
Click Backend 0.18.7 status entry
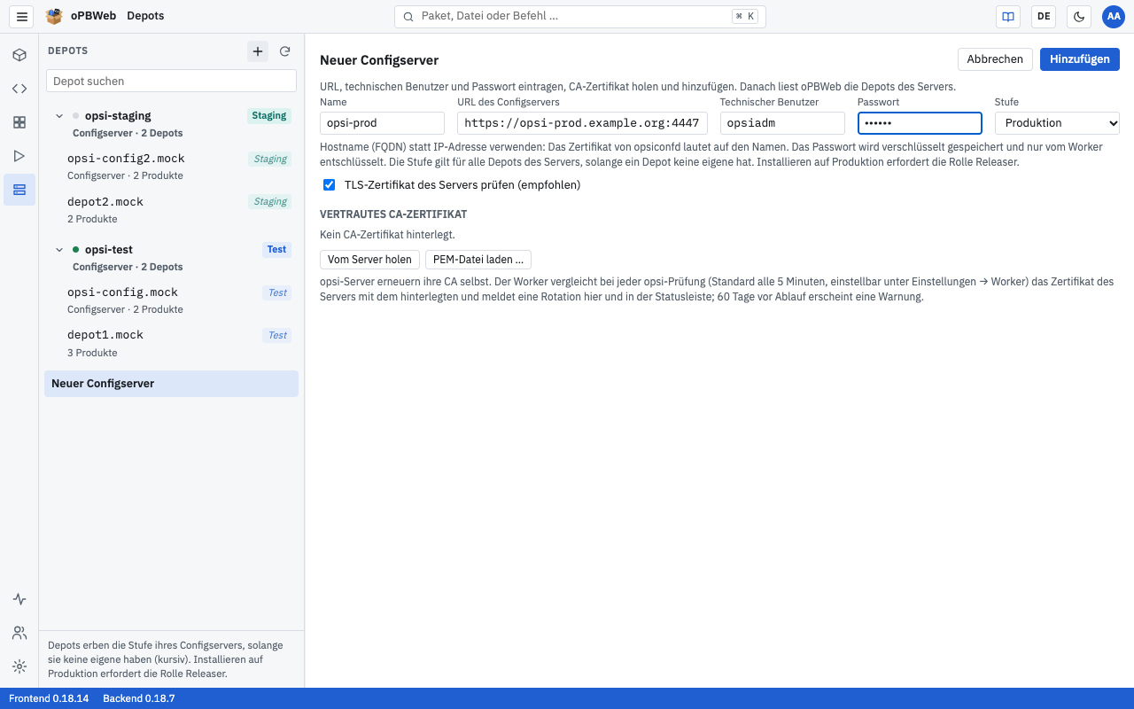pyautogui.click(x=139, y=698)
